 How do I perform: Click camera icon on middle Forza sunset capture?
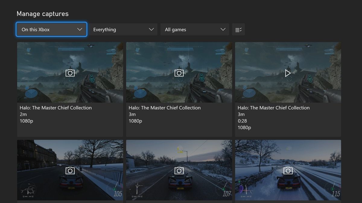[x=179, y=170]
